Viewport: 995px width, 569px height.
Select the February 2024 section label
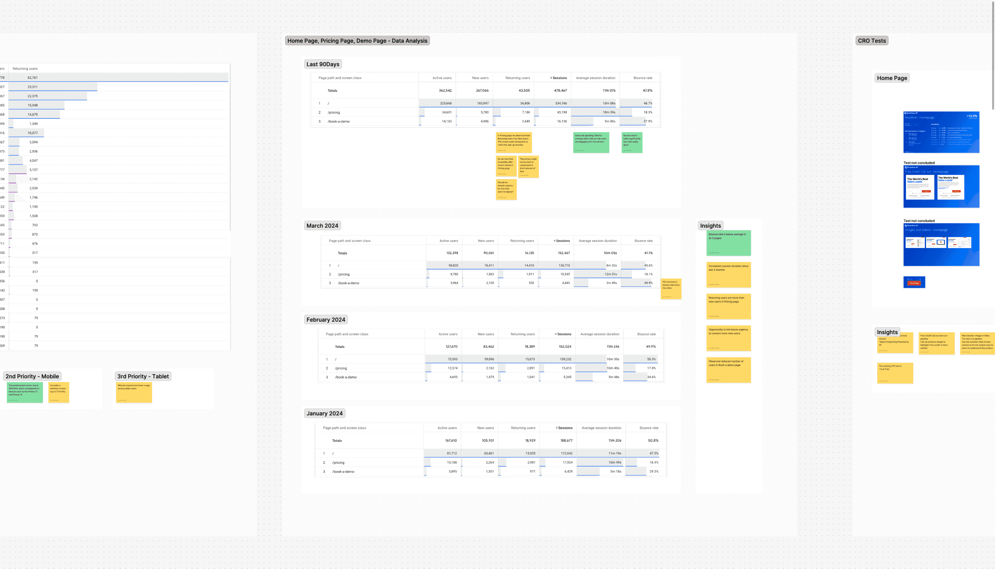[x=326, y=320]
